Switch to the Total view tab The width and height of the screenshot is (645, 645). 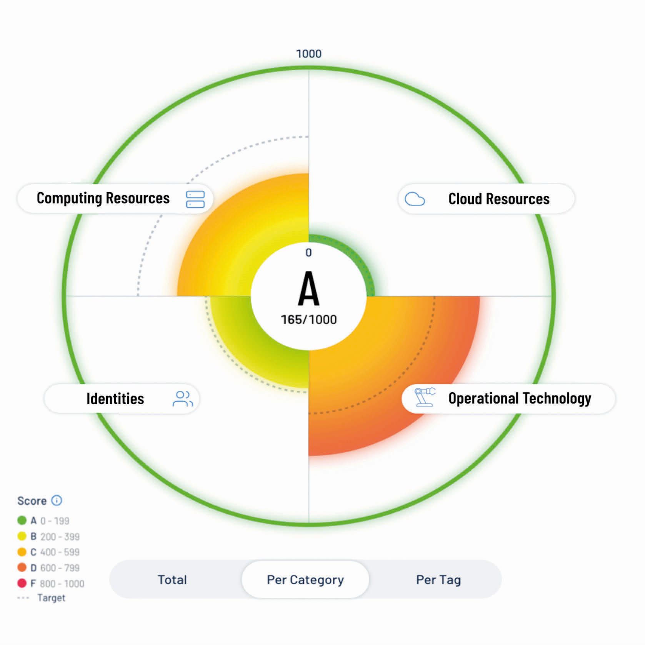coord(172,580)
